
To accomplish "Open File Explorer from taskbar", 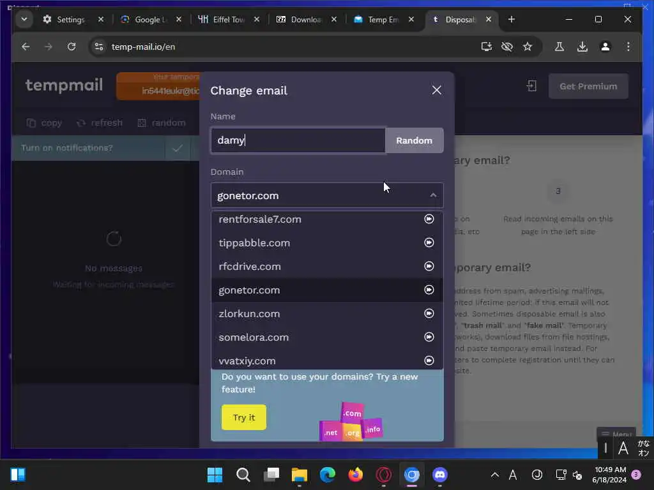I will 299,475.
